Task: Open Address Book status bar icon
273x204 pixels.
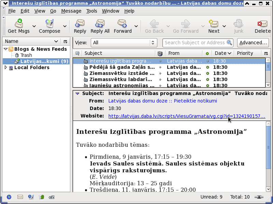Action: click(x=41, y=197)
